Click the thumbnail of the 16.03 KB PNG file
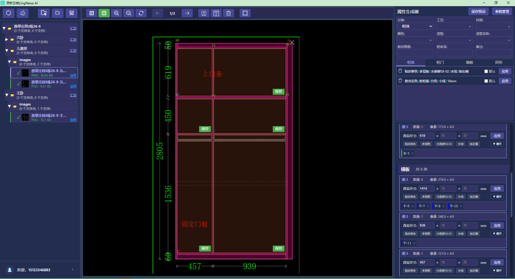Screen dimensions: 515x279 pos(25,73)
